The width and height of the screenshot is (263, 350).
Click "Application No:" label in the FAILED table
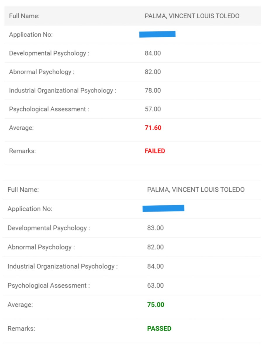point(31,35)
